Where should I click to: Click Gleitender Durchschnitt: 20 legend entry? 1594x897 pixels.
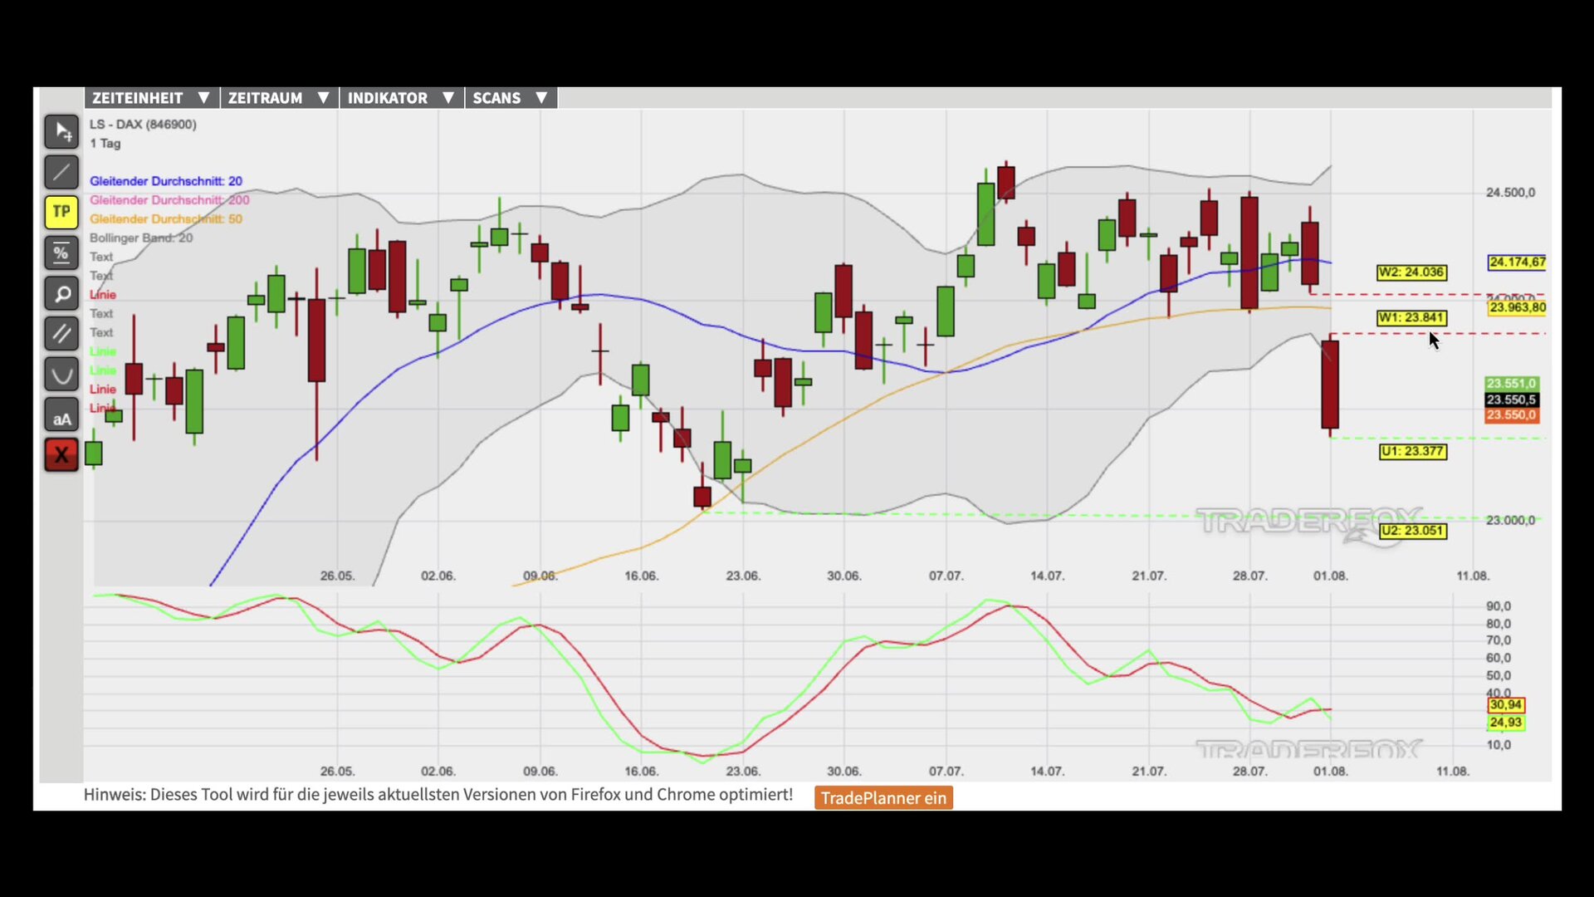coord(166,181)
